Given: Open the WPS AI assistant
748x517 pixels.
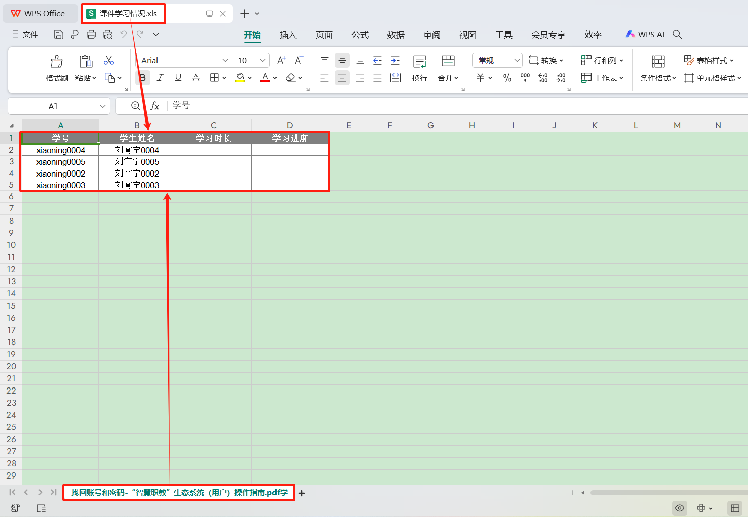Looking at the screenshot, I should point(645,34).
